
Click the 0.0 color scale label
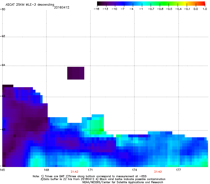(x=196, y=9)
